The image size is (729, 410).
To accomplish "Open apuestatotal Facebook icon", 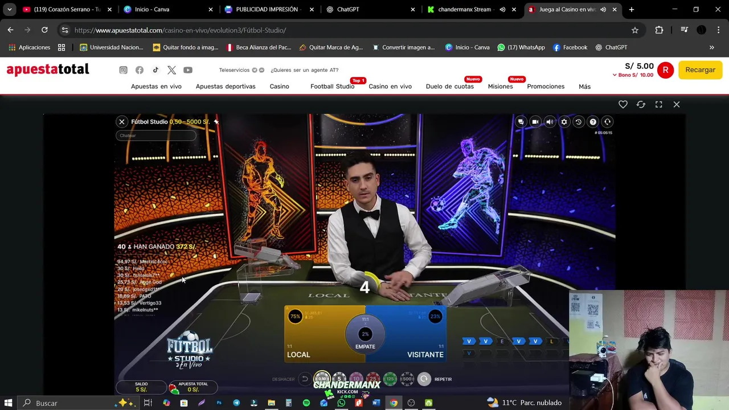I will point(140,70).
